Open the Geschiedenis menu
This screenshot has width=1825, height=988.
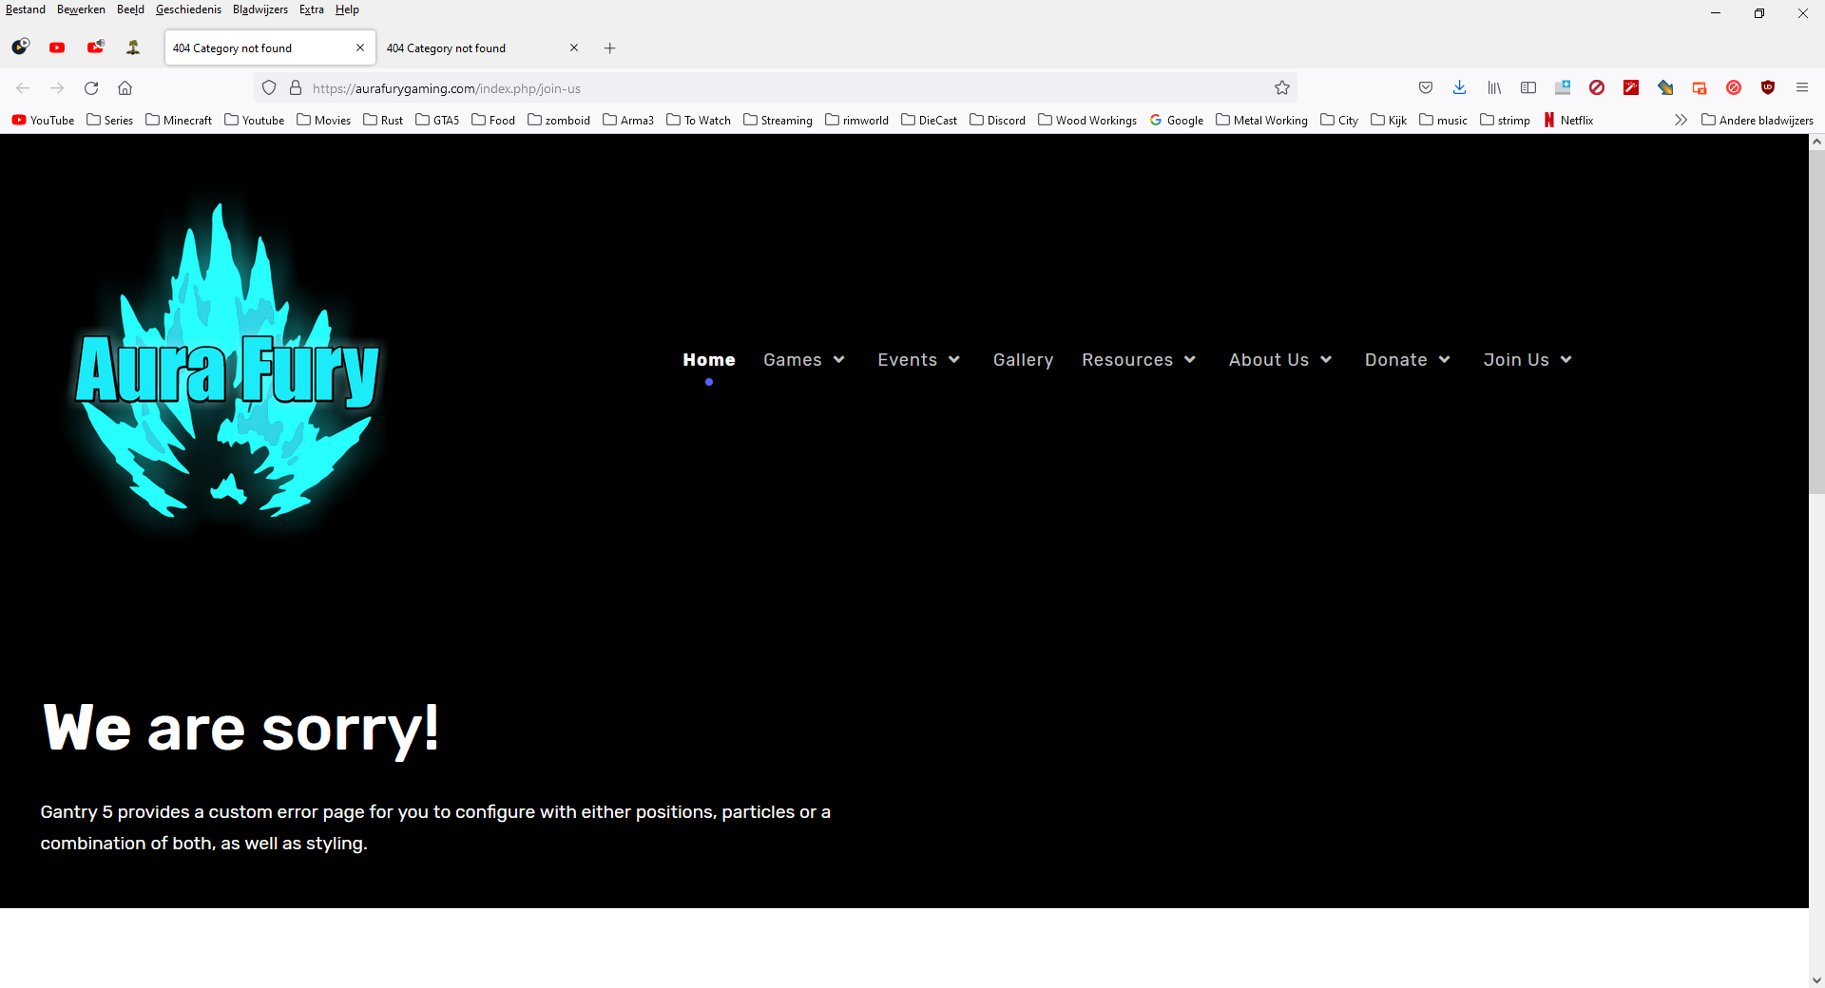(x=188, y=9)
